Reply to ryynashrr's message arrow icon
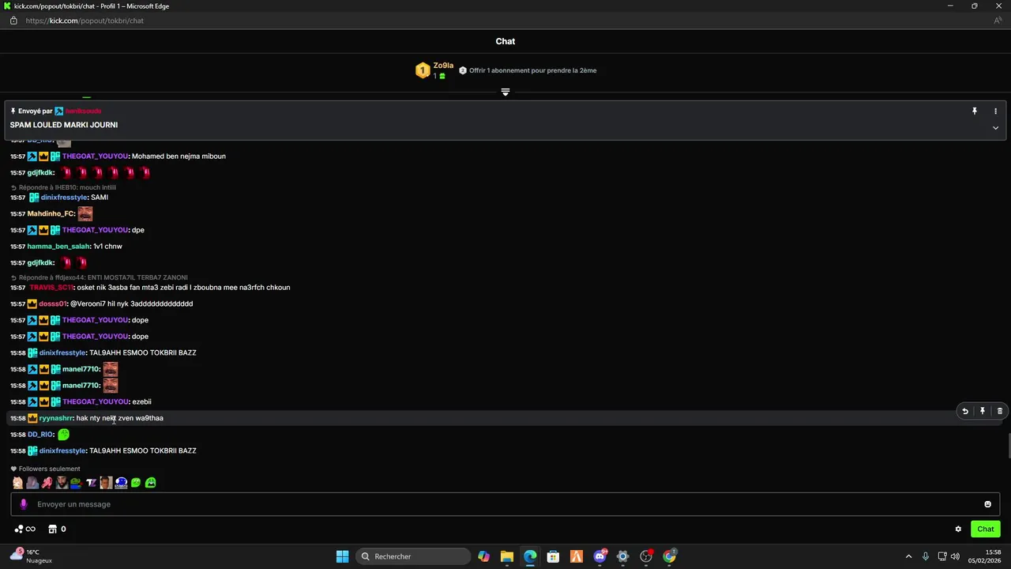The height and width of the screenshot is (569, 1011). 965,411
